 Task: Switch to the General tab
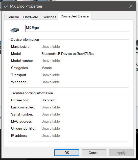[x=13, y=17]
